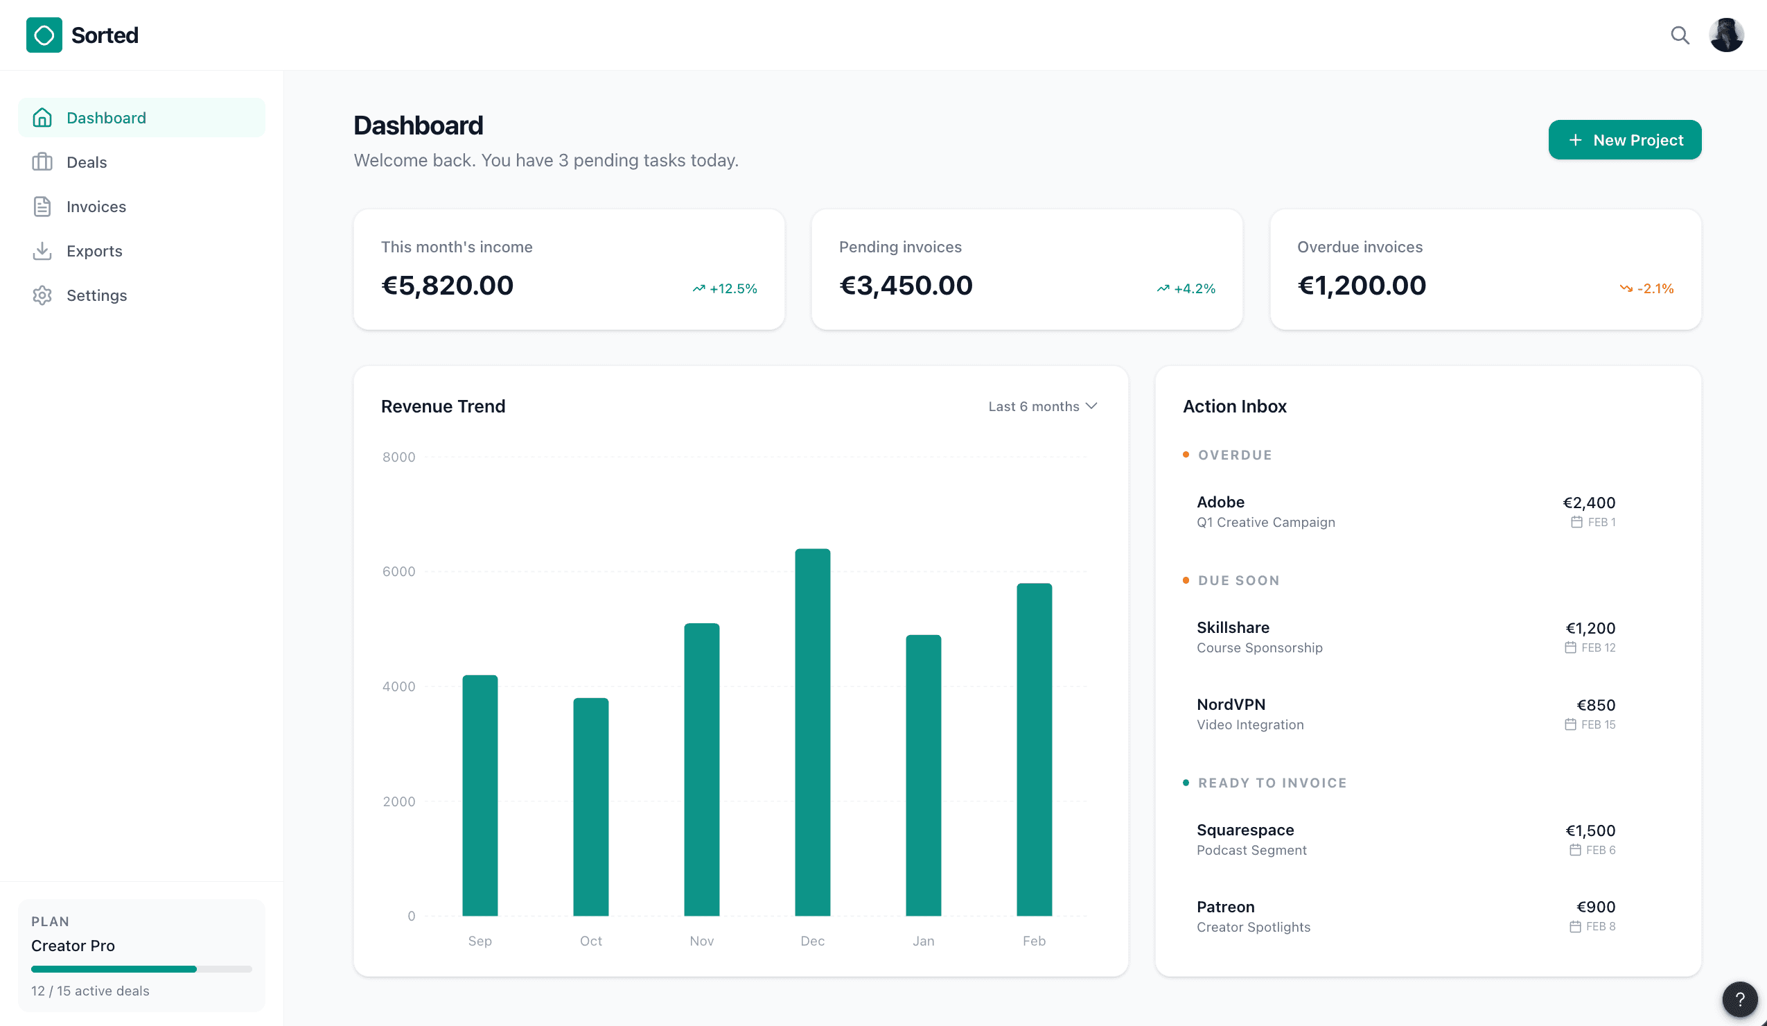
Task: Select the Dashboard home icon
Action: pyautogui.click(x=43, y=118)
